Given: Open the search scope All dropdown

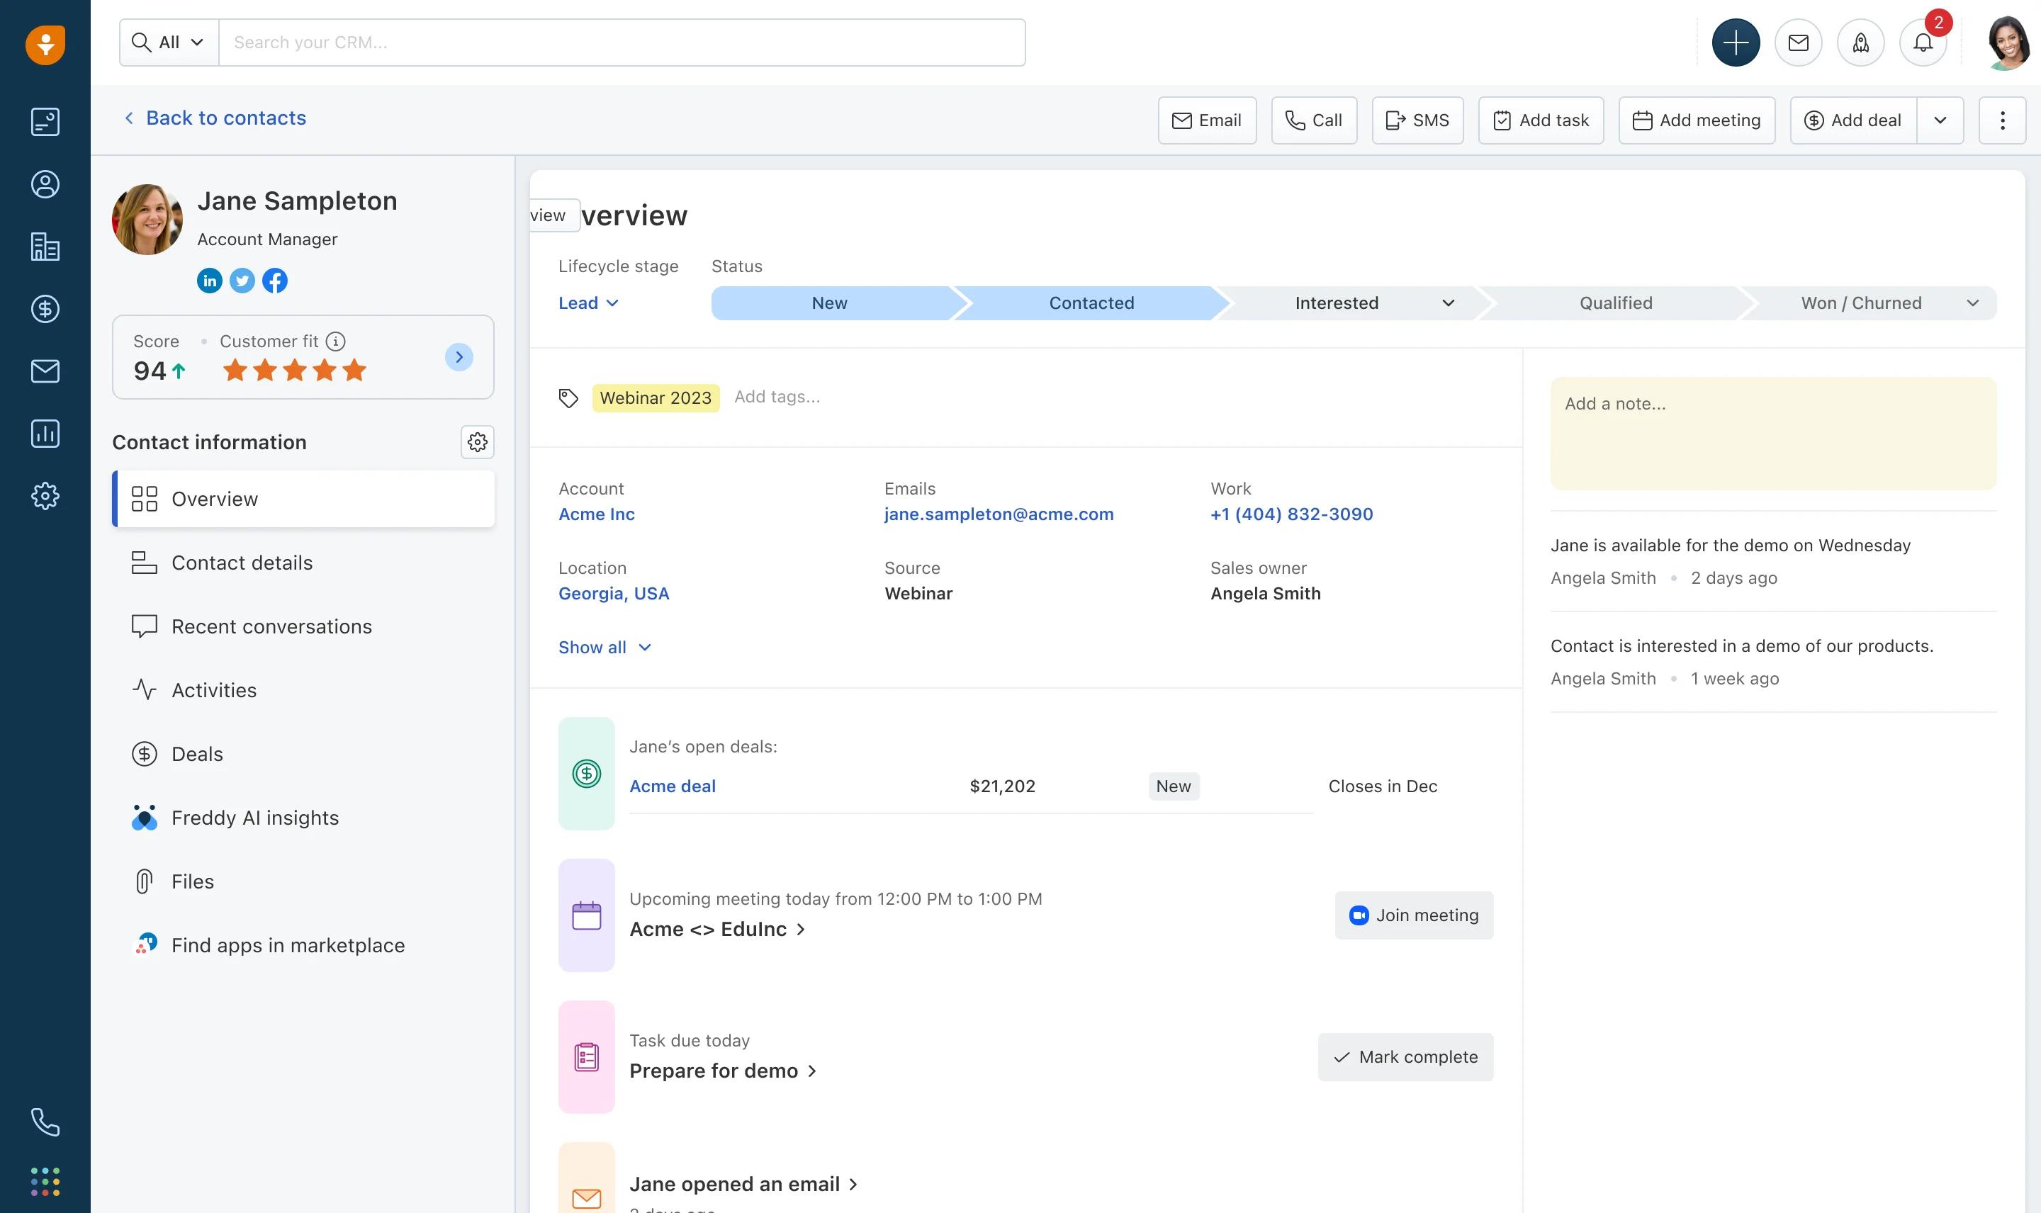Looking at the screenshot, I should tap(169, 43).
